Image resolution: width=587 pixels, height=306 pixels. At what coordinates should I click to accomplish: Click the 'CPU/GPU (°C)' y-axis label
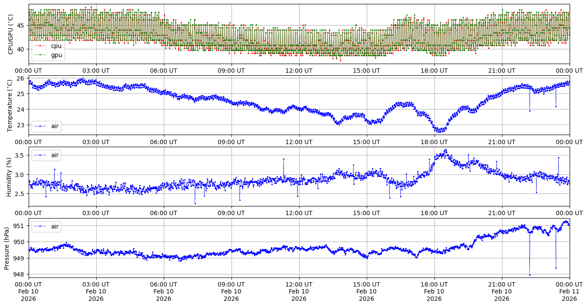click(11, 34)
